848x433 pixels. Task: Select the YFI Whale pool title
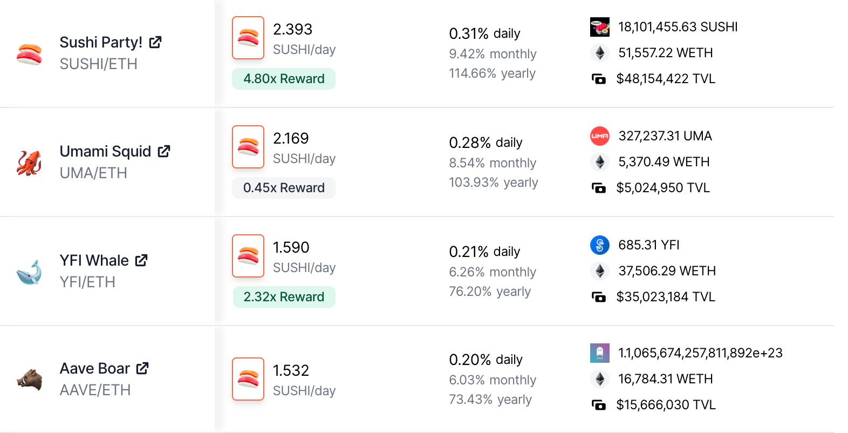94,260
